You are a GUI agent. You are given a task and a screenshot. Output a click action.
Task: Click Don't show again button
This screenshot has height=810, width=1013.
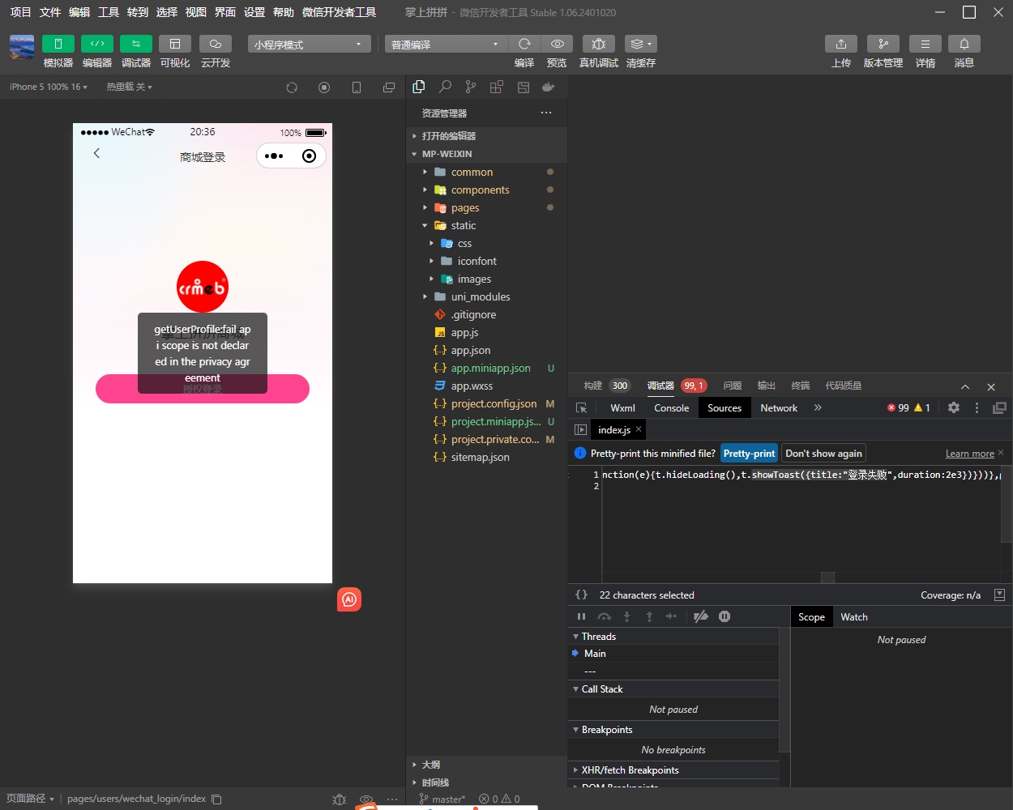click(x=823, y=454)
